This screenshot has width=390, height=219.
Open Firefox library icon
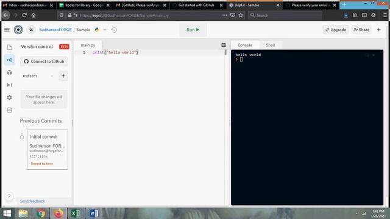355,15
